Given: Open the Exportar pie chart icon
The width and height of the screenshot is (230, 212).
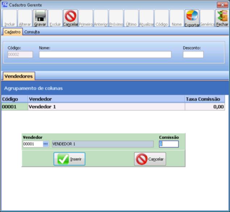Looking at the screenshot, I should pos(192,17).
